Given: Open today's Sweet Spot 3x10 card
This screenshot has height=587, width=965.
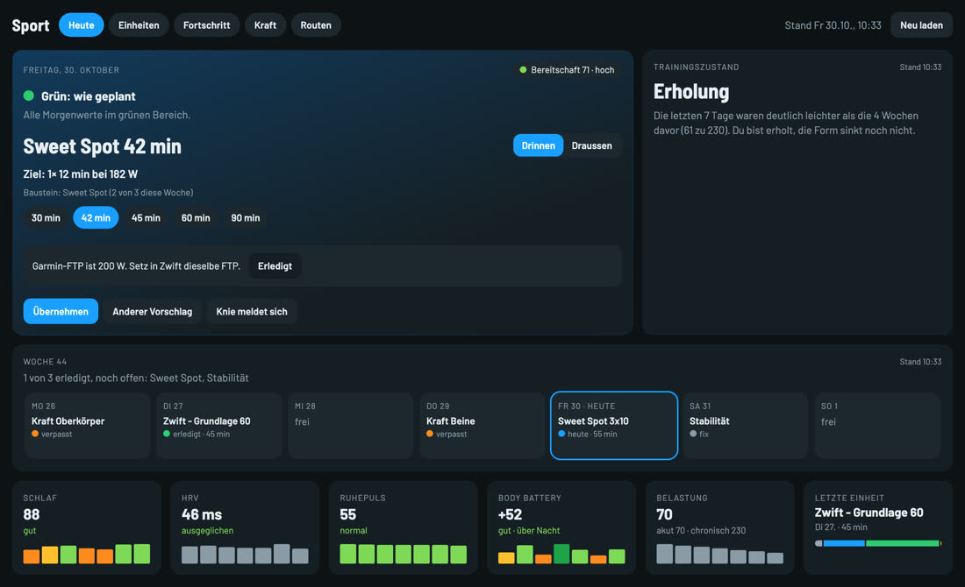Looking at the screenshot, I should tap(614, 425).
